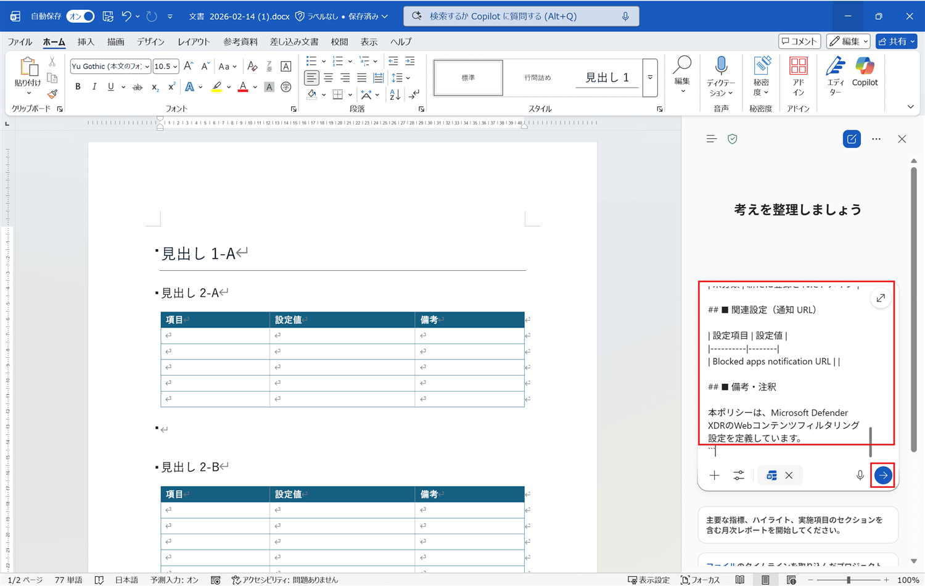
Task: Switch to the 校閲 ribbon tab
Action: (339, 42)
